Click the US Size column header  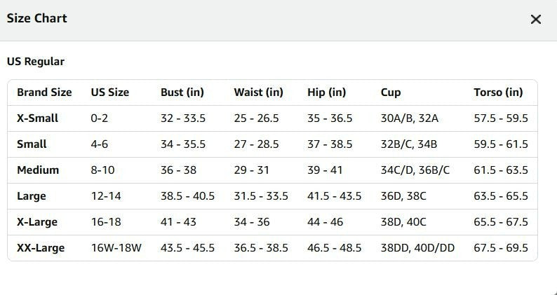(x=109, y=92)
